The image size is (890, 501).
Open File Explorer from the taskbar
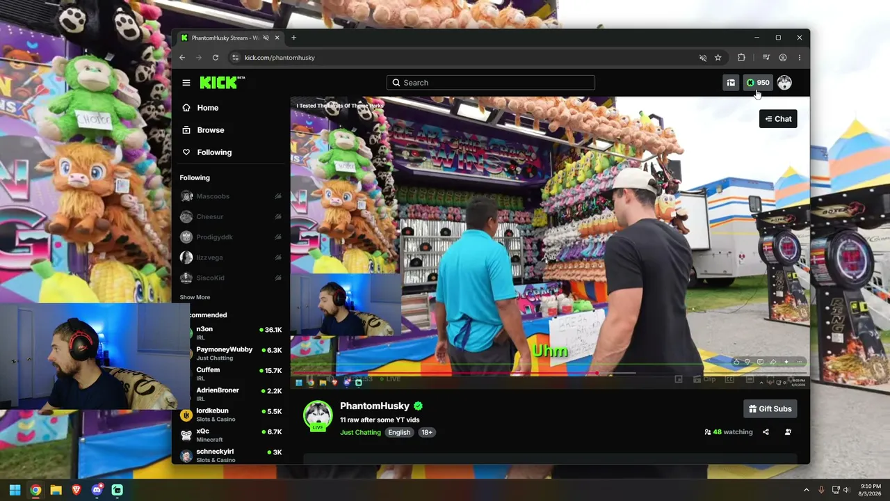point(56,490)
